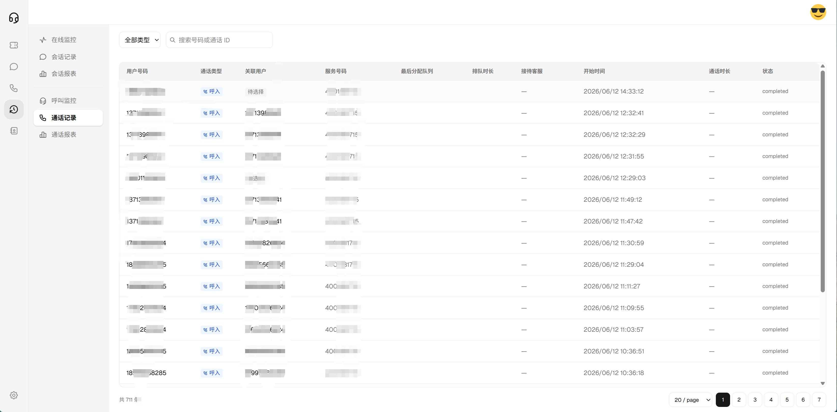This screenshot has height=412, width=837.
Task: Click the 接待客服 column header
Action: [x=532, y=71]
